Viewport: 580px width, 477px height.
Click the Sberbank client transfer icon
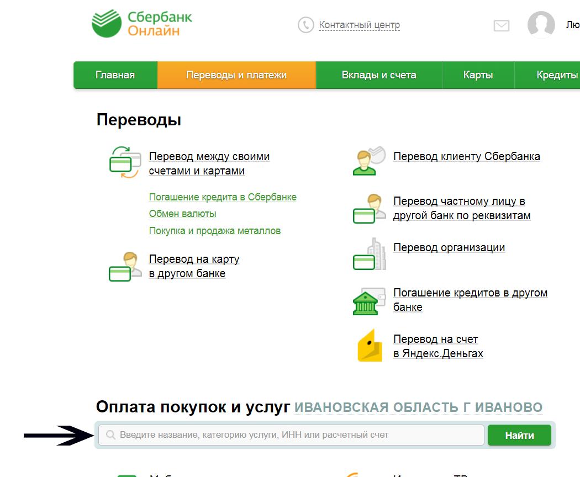[369, 161]
